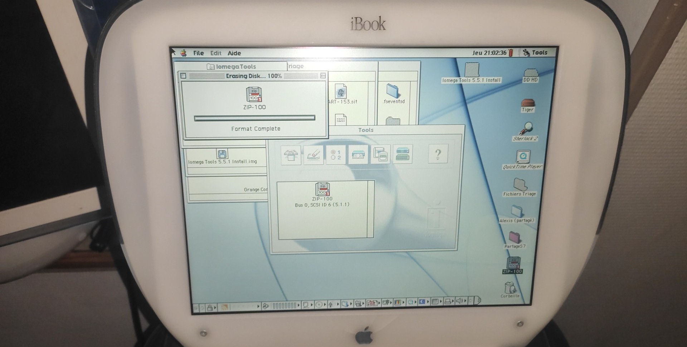Toggle the collapse box of Erasing Disk window
The width and height of the screenshot is (687, 347).
pyautogui.click(x=323, y=76)
